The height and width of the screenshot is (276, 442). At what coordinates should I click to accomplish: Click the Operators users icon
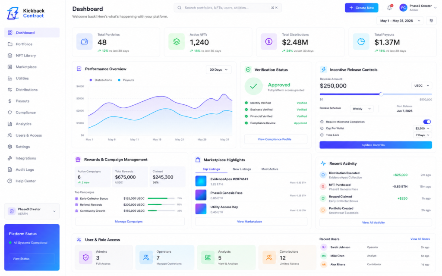click(146, 257)
